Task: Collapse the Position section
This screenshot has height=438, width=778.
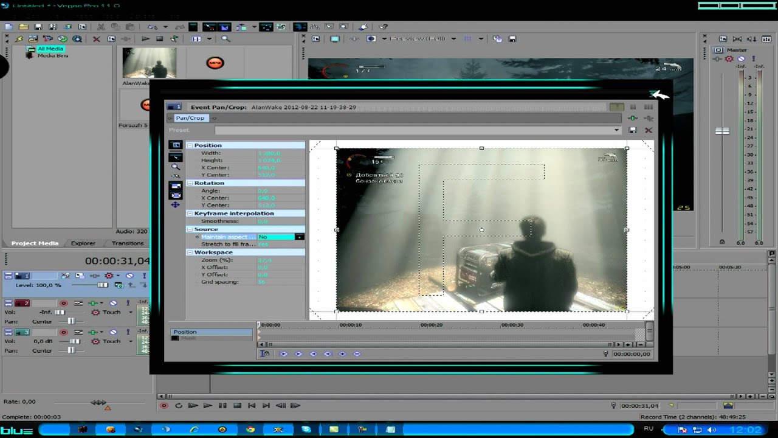Action: (190, 145)
